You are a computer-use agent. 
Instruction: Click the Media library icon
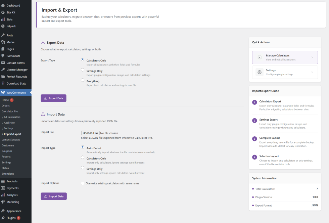pyautogui.click(x=3, y=42)
